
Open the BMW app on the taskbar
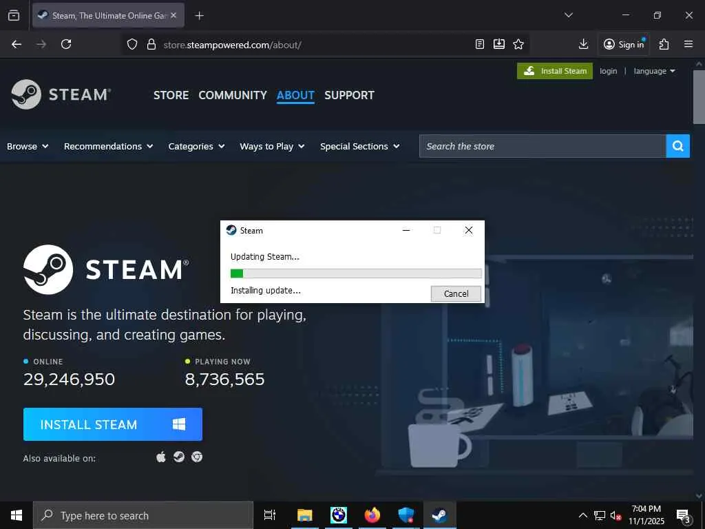point(339,515)
